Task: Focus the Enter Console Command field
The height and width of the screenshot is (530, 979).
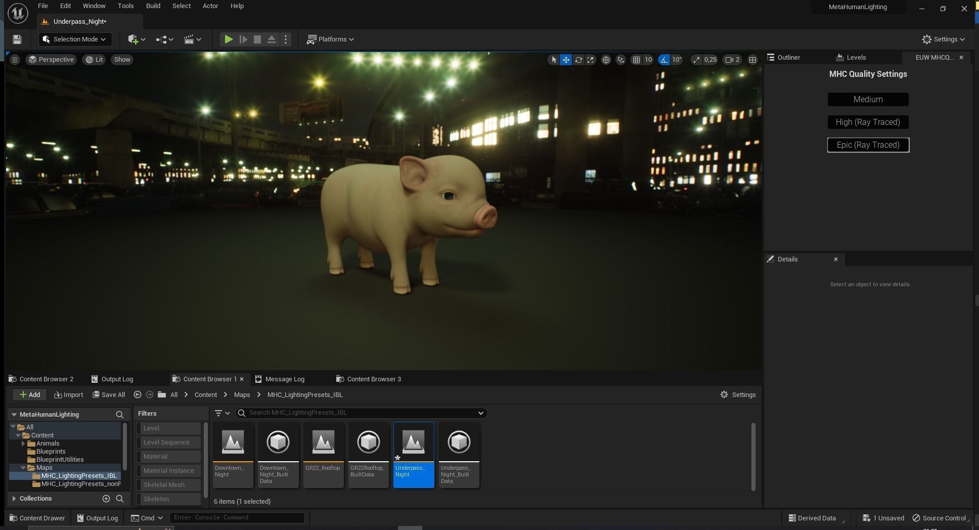Action: [x=237, y=517]
